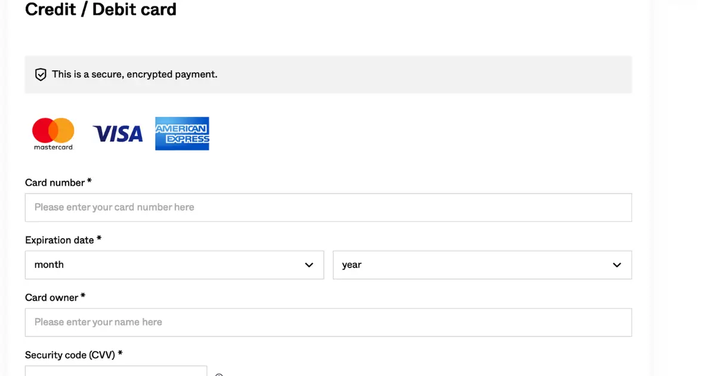Click the American Express logo
This screenshot has width=716, height=376.
click(x=182, y=134)
